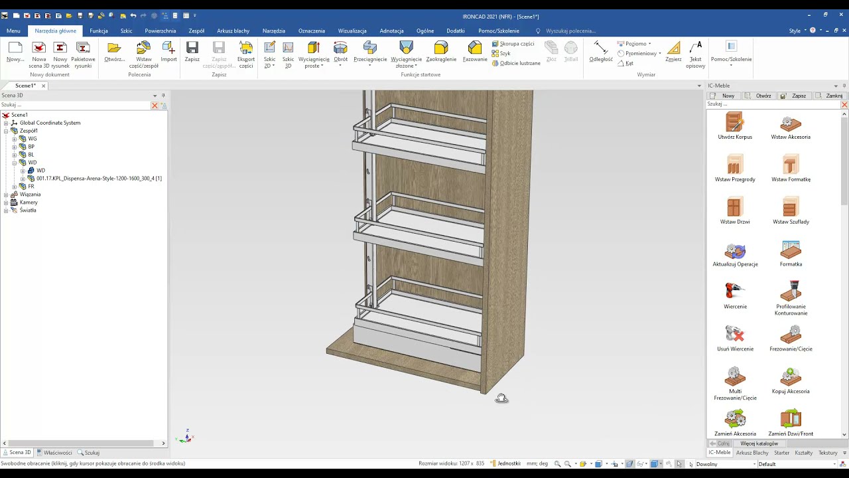Choose the Wstaw Drzwi catalog item
This screenshot has width=849, height=478.
735,208
